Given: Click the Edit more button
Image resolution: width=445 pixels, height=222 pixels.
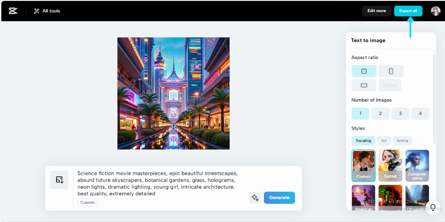Looking at the screenshot, I should pos(376,11).
